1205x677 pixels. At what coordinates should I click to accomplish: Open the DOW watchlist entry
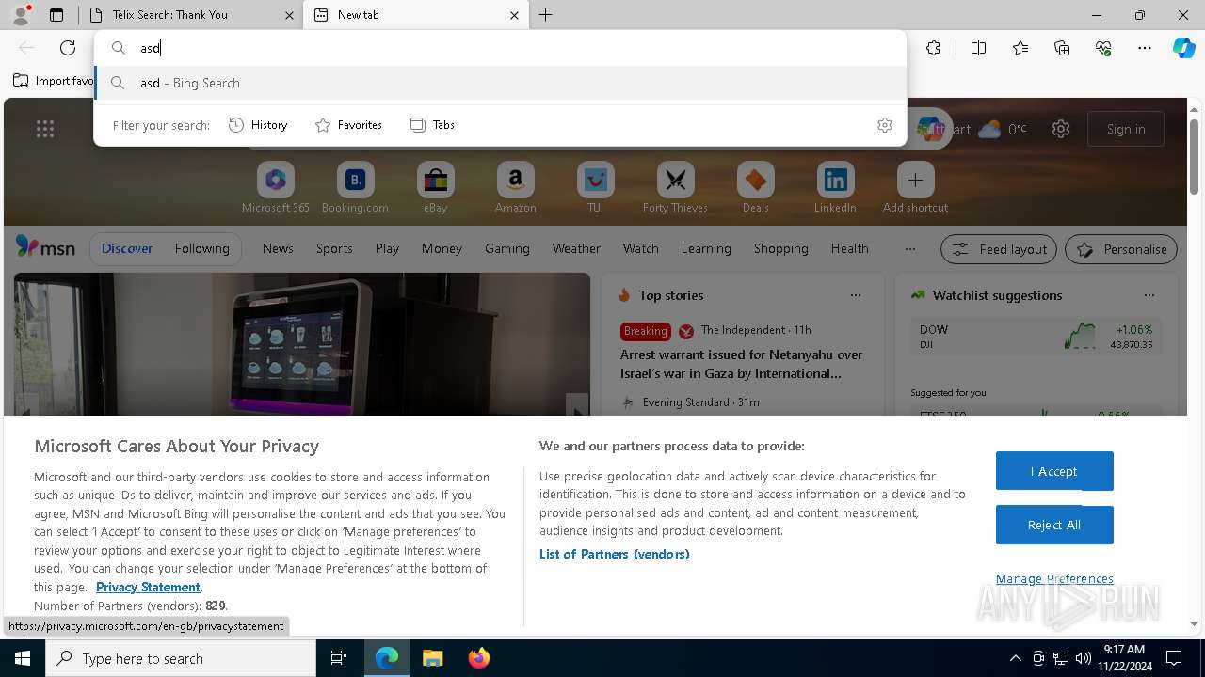point(1036,337)
